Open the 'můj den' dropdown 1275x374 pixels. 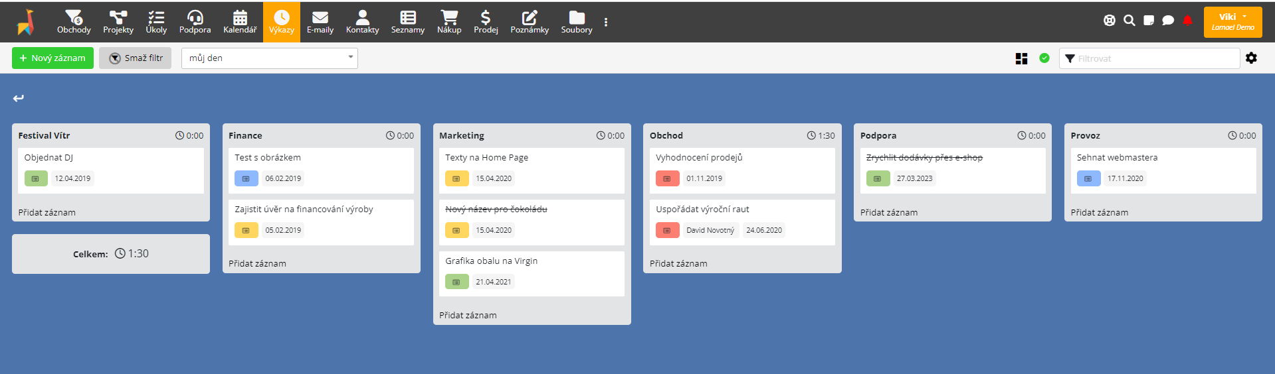click(270, 58)
